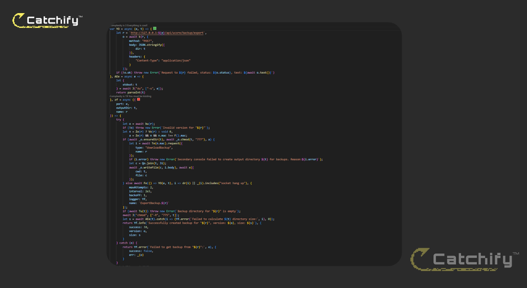Click the 'await J("chmod"' line
Screen dimensions: 527x288
coord(151,215)
